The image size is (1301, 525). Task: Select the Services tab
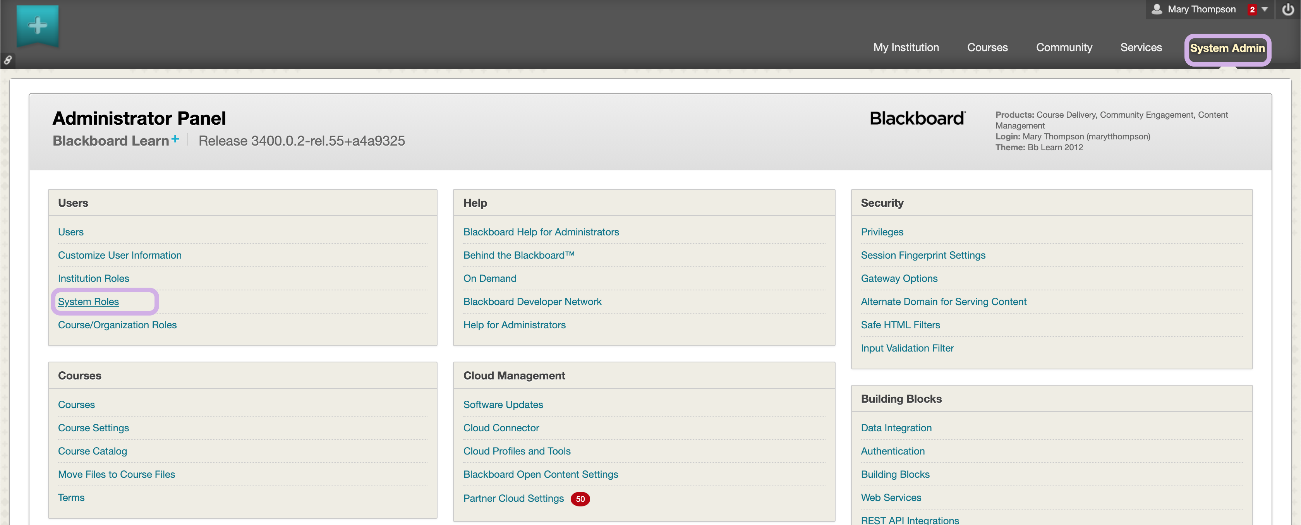click(x=1140, y=48)
